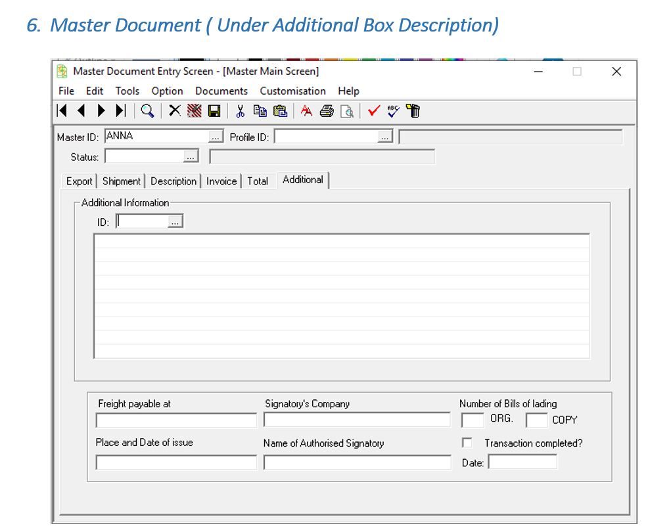Click the printer icon in toolbar
The width and height of the screenshot is (671, 530).
click(327, 111)
